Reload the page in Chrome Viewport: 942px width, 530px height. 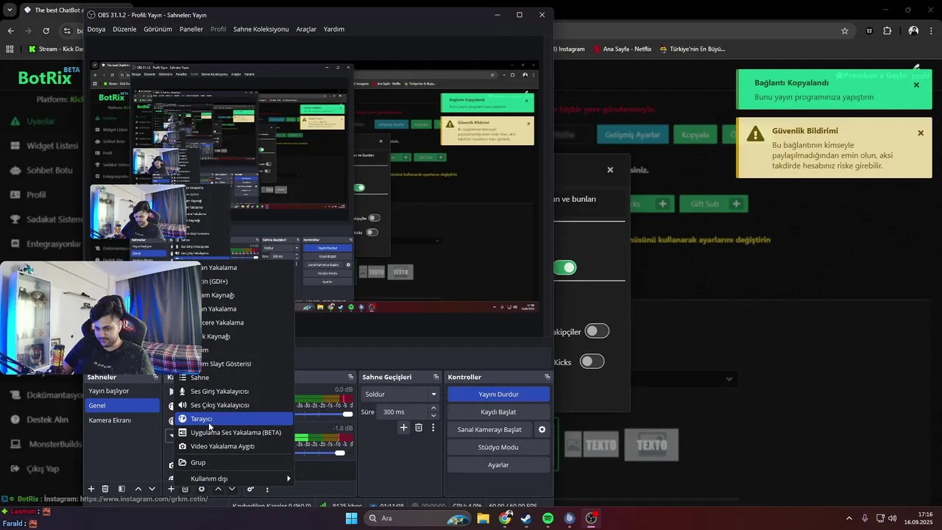tap(46, 31)
